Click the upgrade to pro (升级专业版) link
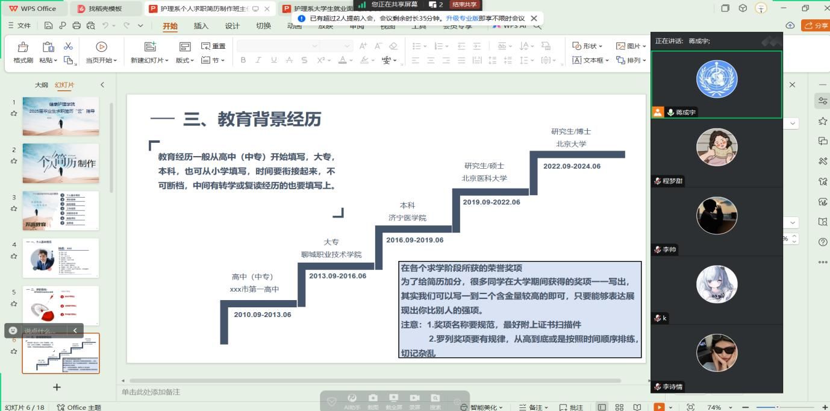The image size is (830, 411). click(x=462, y=19)
